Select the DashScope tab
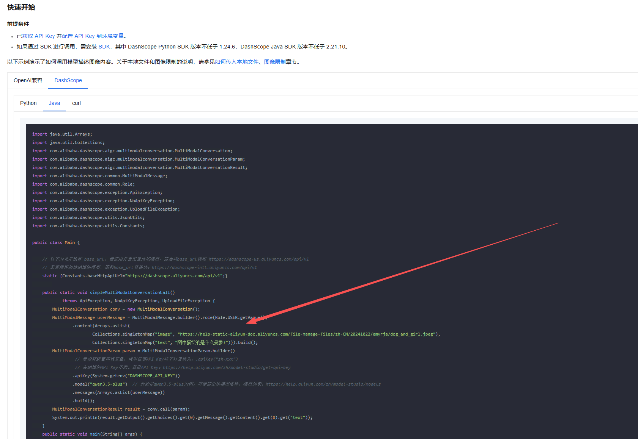The height and width of the screenshot is (439, 638). point(68,80)
